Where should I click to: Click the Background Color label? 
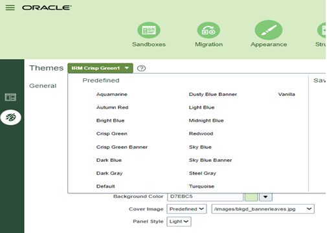tap(138, 197)
